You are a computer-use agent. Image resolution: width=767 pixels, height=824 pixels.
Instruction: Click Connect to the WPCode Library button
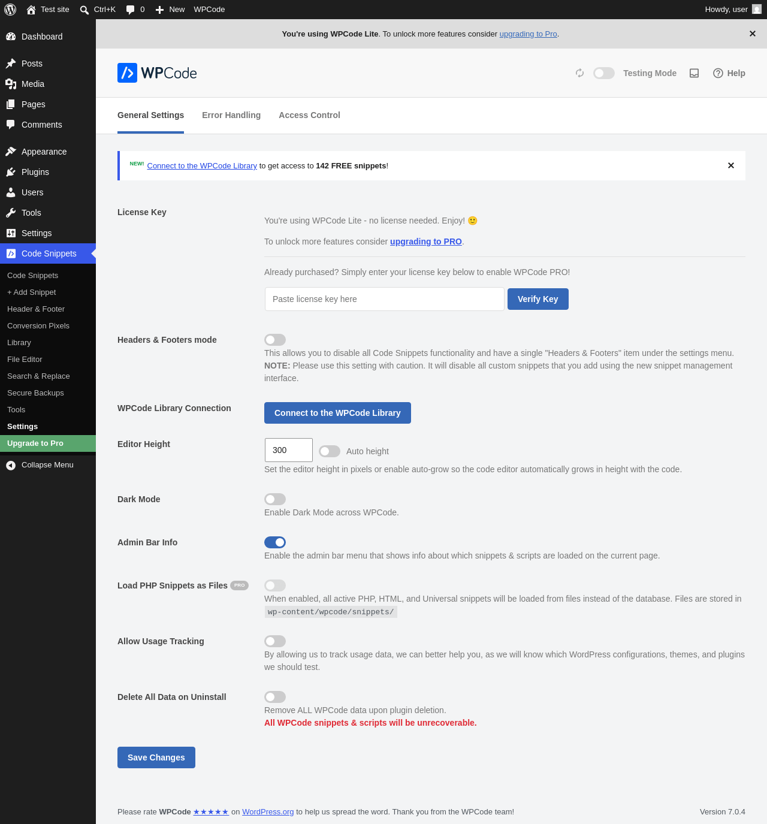coord(337,413)
